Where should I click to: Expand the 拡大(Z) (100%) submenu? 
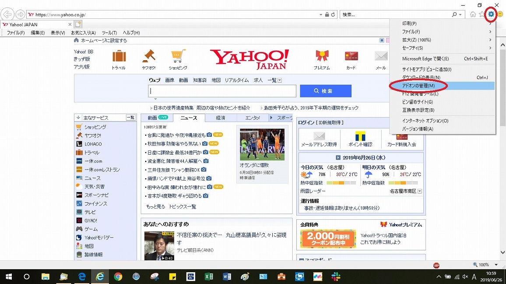point(490,40)
